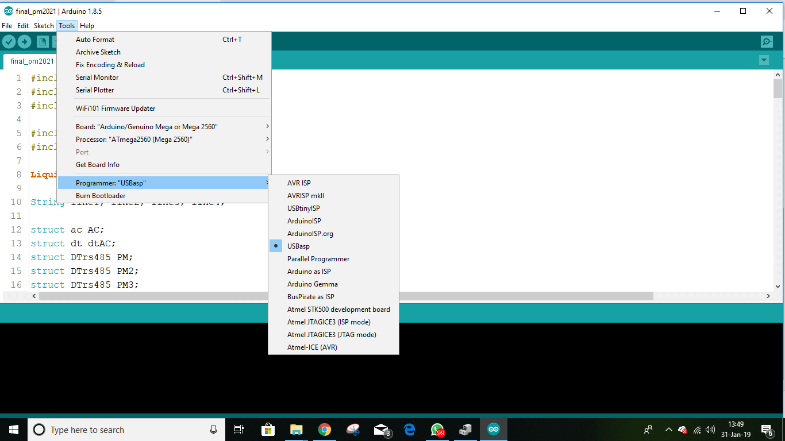Click code line "struct DTrs485 PM3;"
Viewport: 785px width, 441px height.
click(84, 285)
